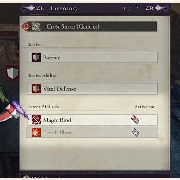Screen dimensions: 180x180
Task: Select the Barrier entry
Action: [x=92, y=57]
